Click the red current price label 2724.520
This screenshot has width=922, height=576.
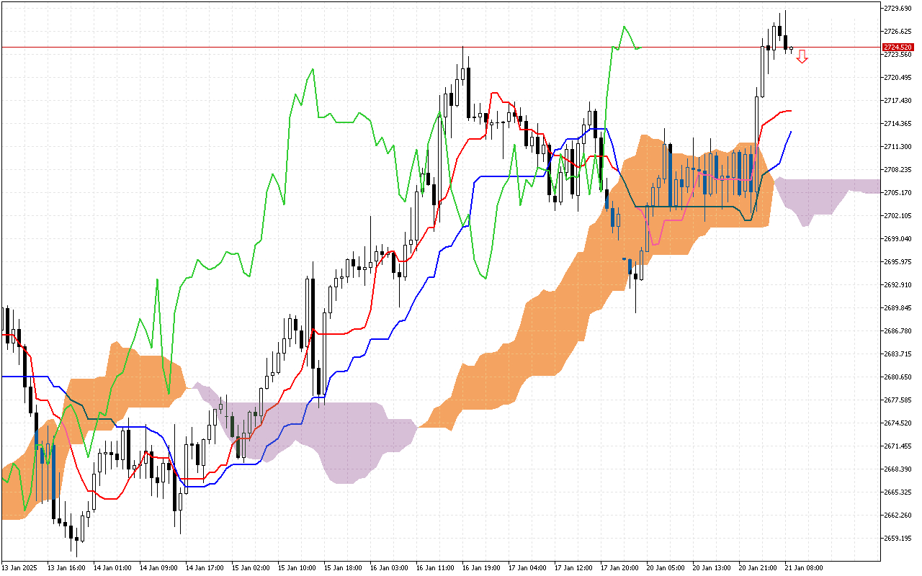[897, 47]
